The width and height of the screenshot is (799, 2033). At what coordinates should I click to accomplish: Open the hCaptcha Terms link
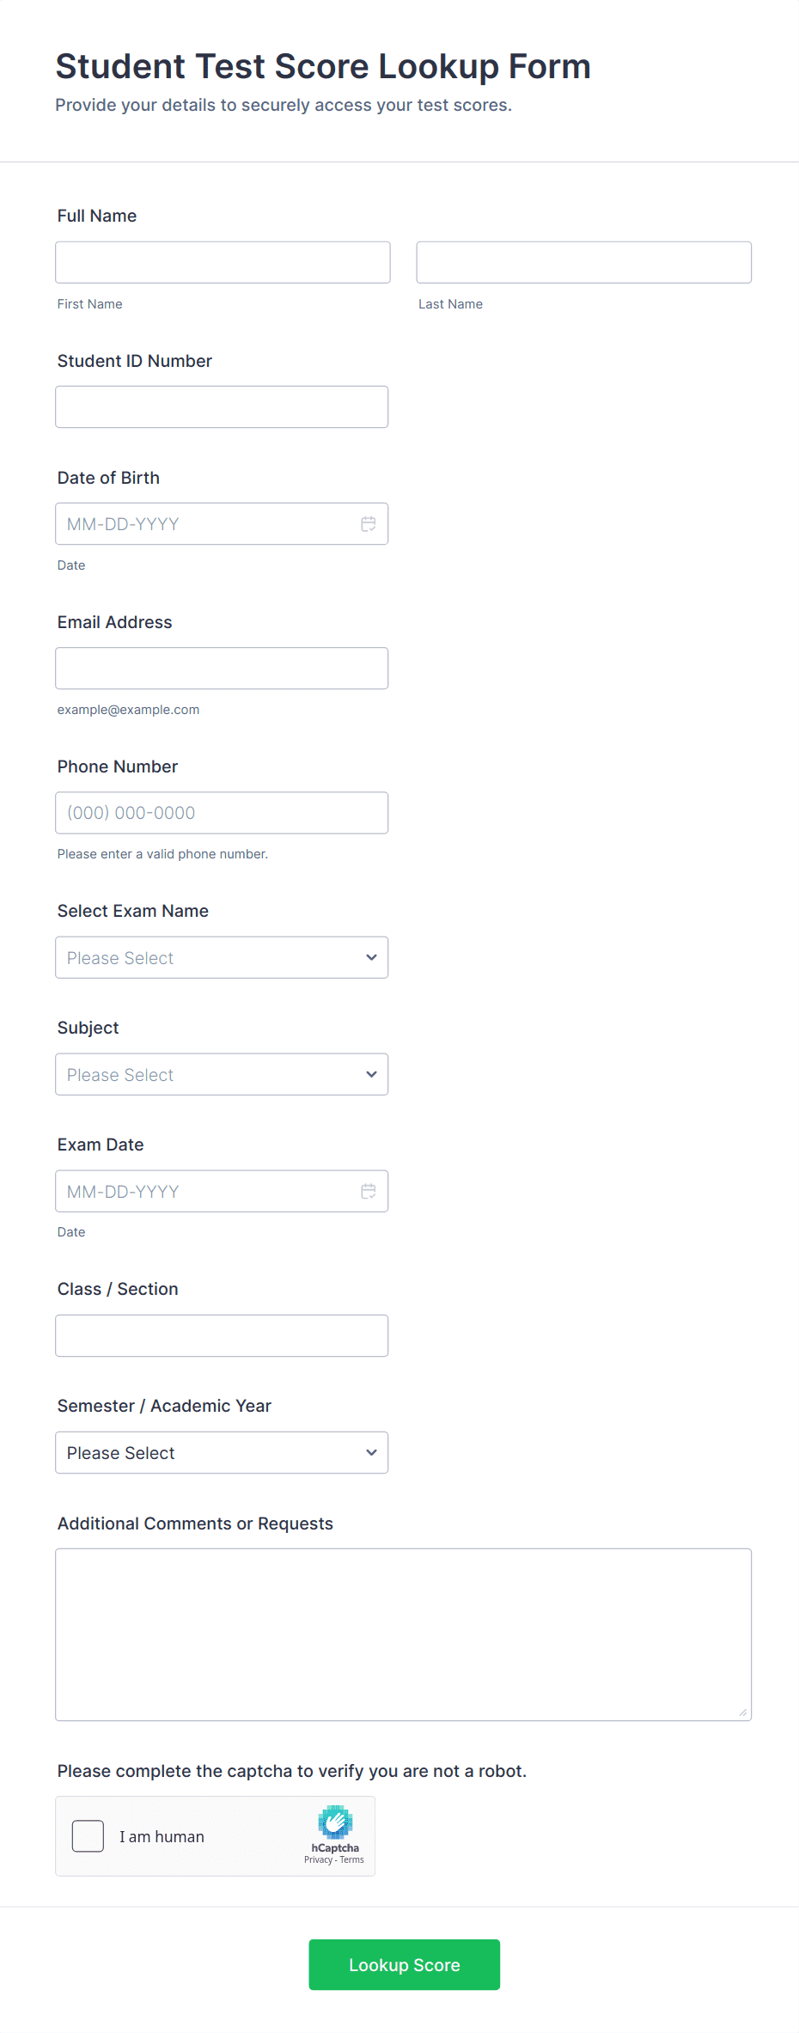[352, 1859]
